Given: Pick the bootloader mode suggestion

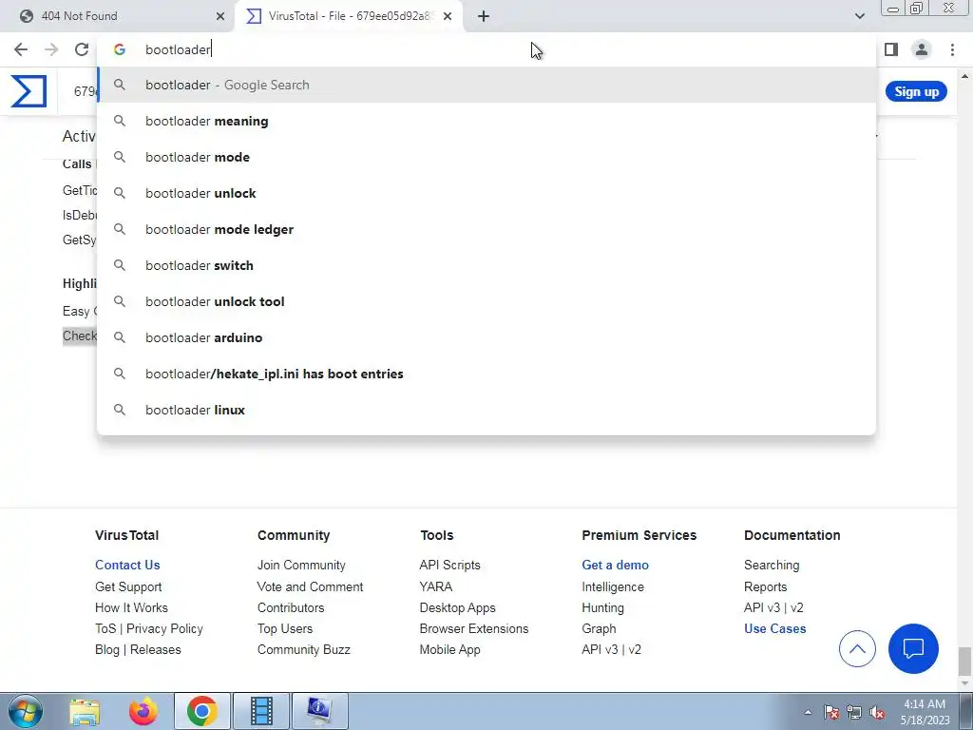Looking at the screenshot, I should [486, 157].
